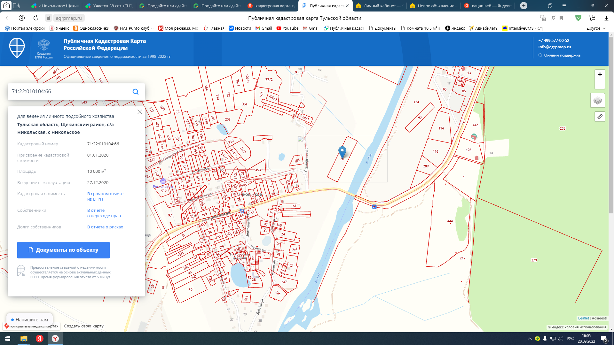
Task: Open В отчете о рисках link
Action: [x=105, y=227]
